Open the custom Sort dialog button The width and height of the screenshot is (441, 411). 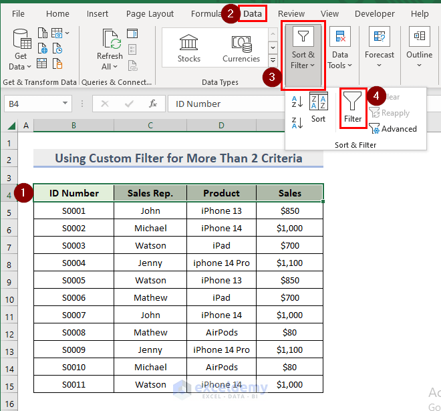point(319,108)
